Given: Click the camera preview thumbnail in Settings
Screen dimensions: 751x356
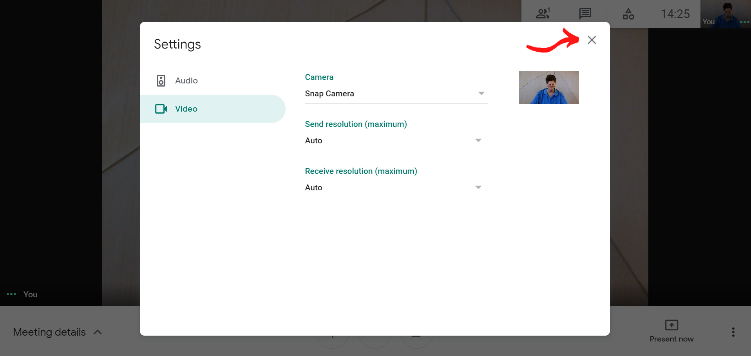Looking at the screenshot, I should click(x=548, y=88).
